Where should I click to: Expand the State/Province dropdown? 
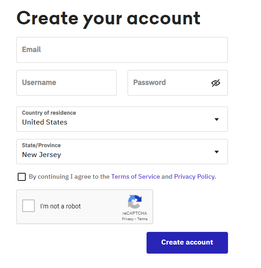point(122,152)
